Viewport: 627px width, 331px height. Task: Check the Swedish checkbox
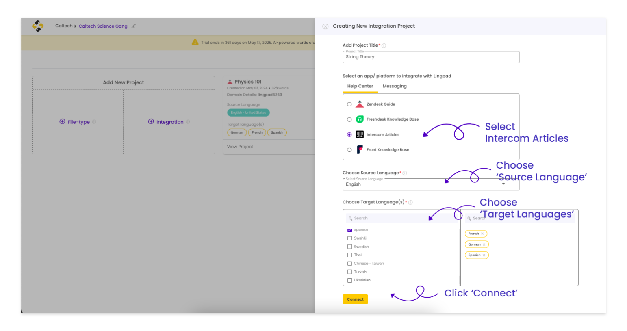(350, 247)
